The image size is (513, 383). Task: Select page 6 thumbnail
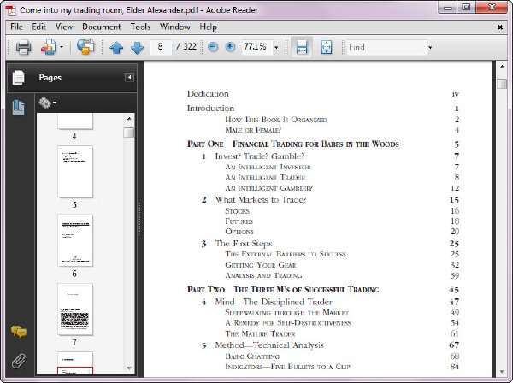(x=75, y=240)
